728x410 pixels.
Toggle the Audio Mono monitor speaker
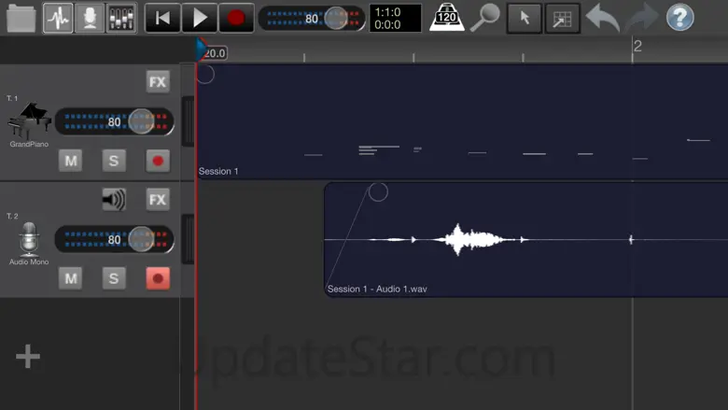click(114, 200)
